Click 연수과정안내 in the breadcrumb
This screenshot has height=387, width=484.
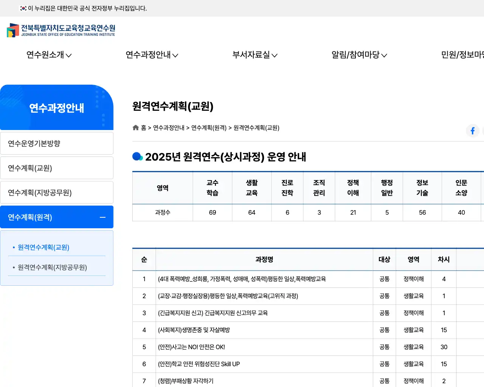pos(169,128)
